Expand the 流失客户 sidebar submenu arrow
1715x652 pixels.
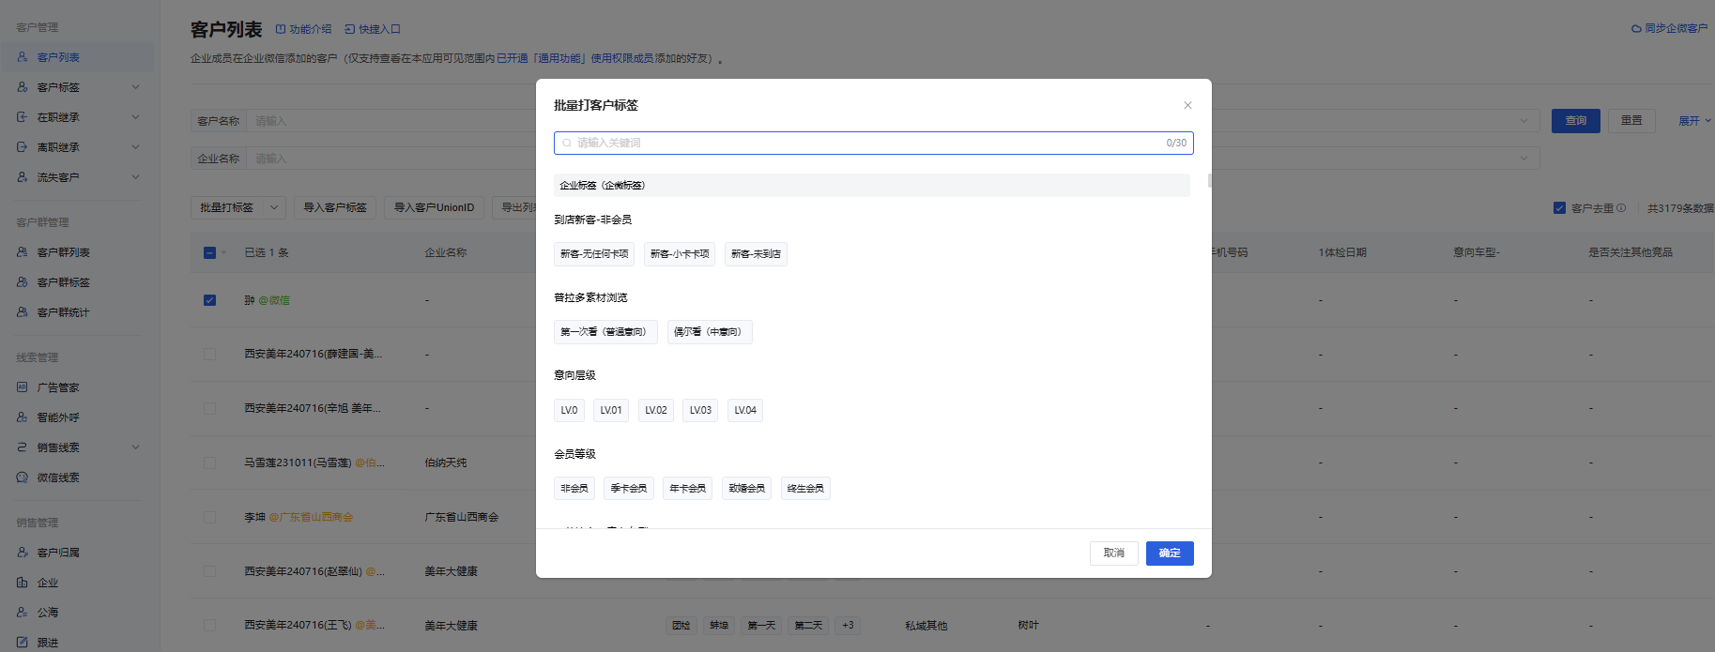pos(135,177)
